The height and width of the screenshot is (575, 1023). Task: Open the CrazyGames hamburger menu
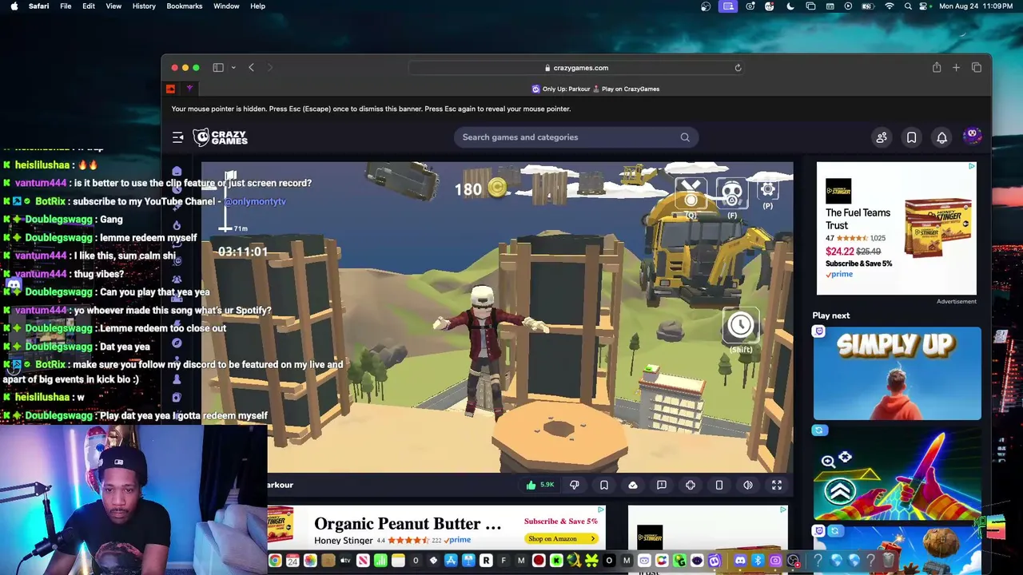[x=178, y=137]
